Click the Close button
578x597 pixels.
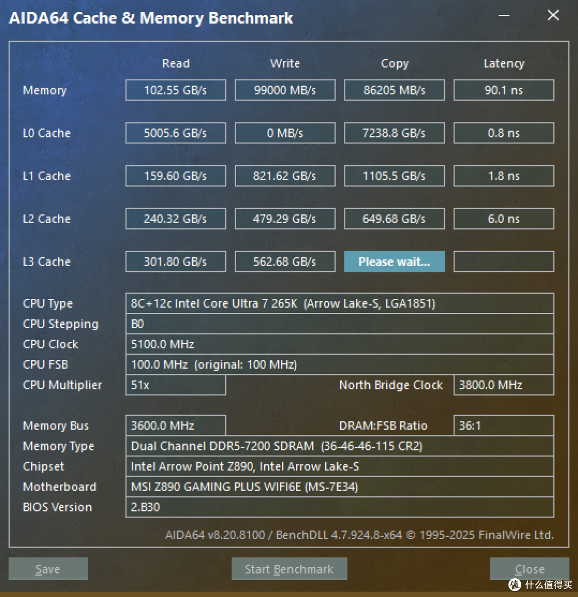click(530, 569)
